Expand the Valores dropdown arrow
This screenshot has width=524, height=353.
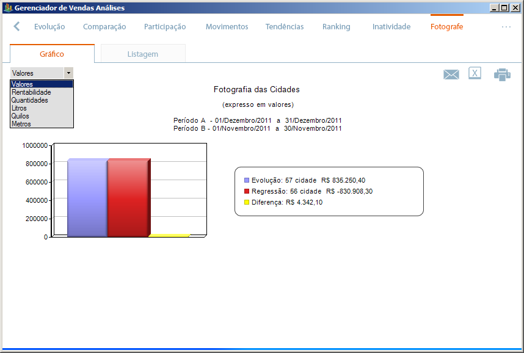tap(68, 73)
